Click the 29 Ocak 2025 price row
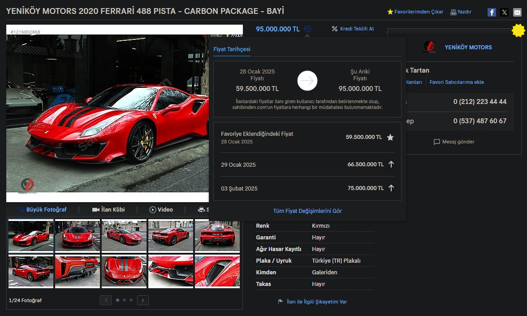 coord(307,164)
